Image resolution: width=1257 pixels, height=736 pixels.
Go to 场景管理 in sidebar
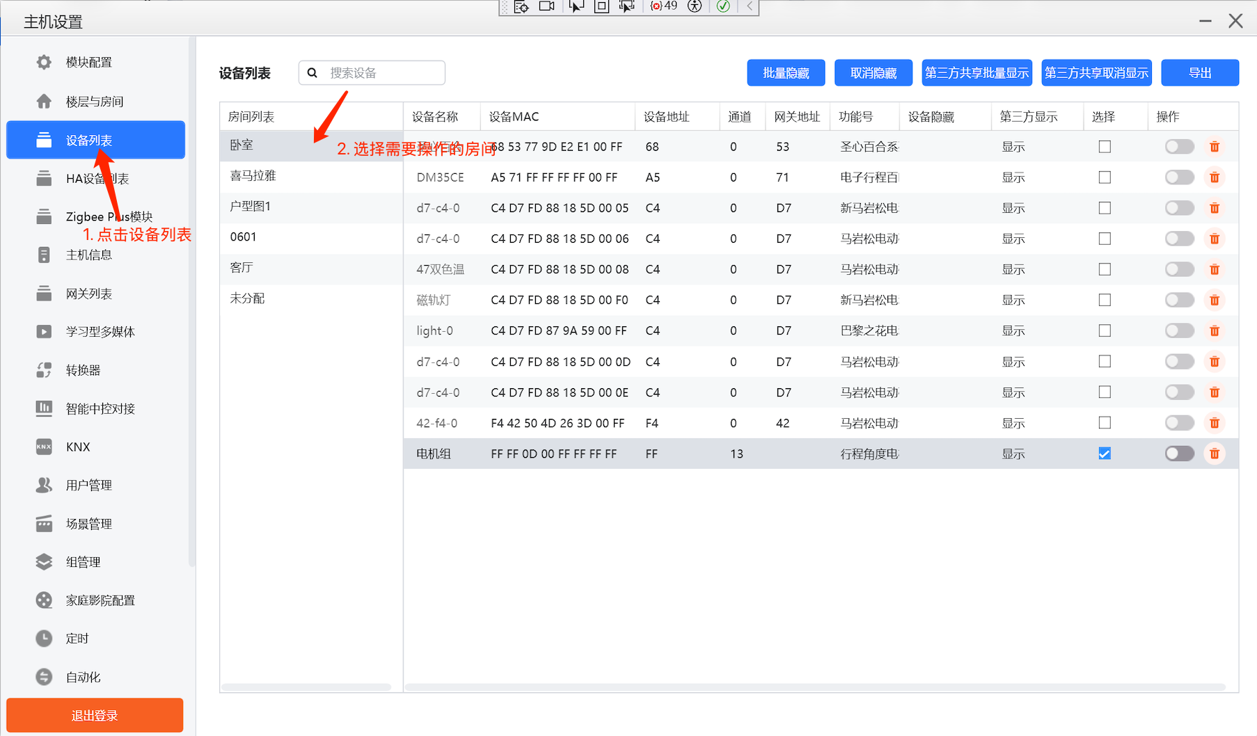(88, 524)
